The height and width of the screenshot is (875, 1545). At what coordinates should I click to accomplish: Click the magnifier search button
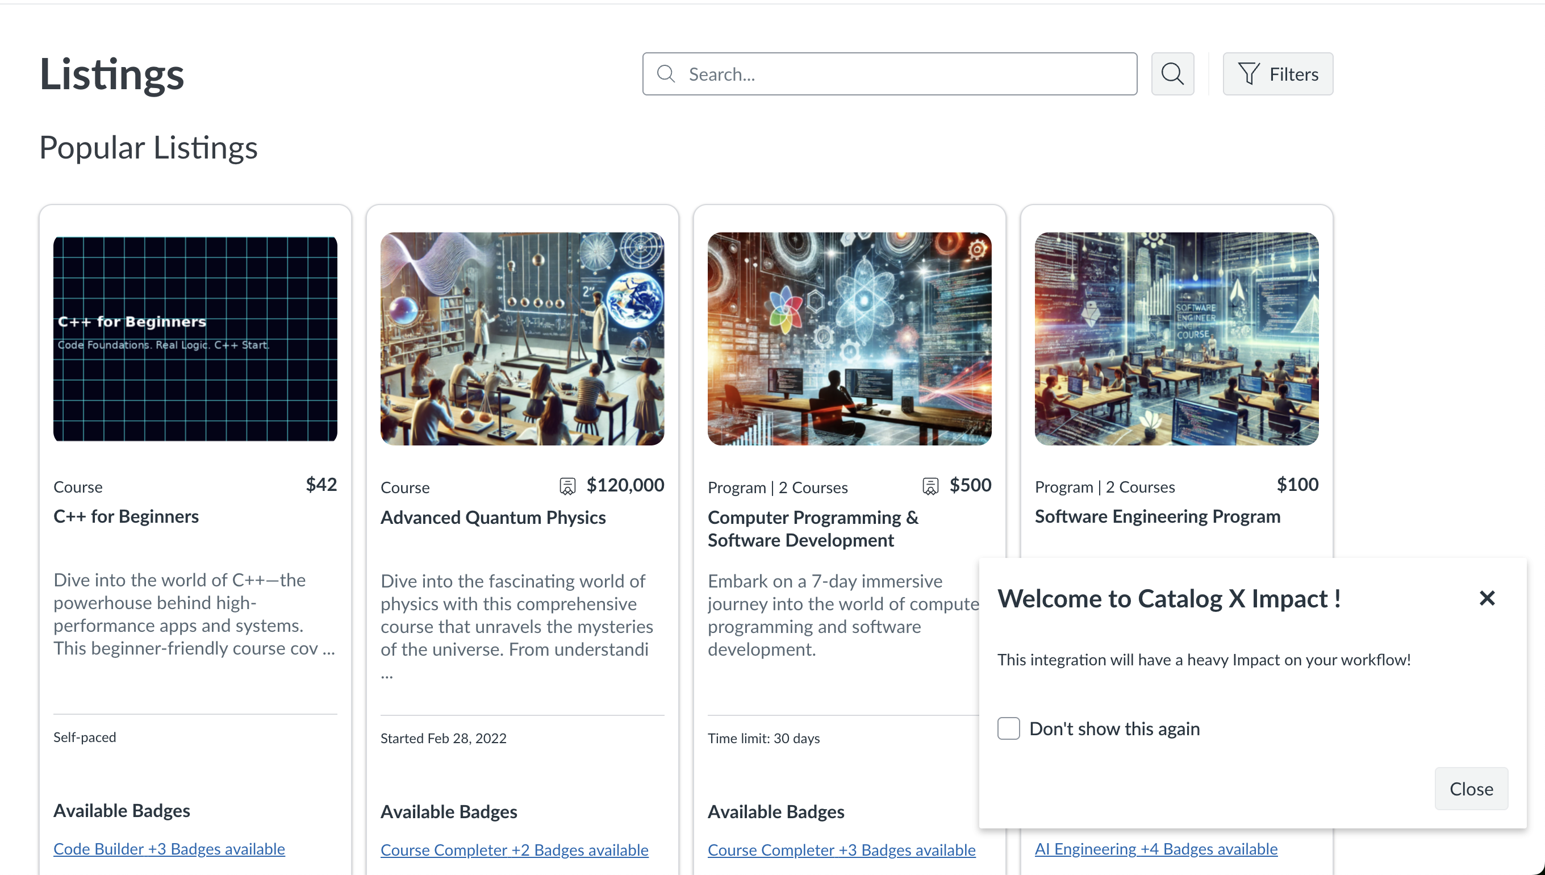click(1172, 74)
